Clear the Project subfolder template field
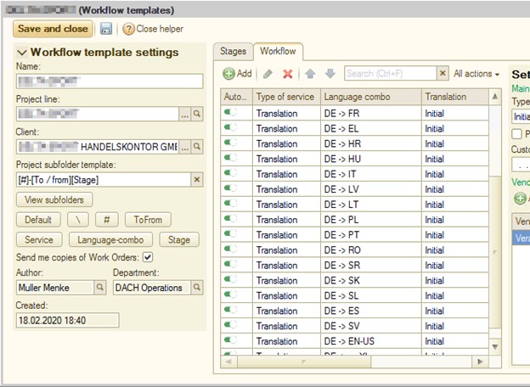 197,179
